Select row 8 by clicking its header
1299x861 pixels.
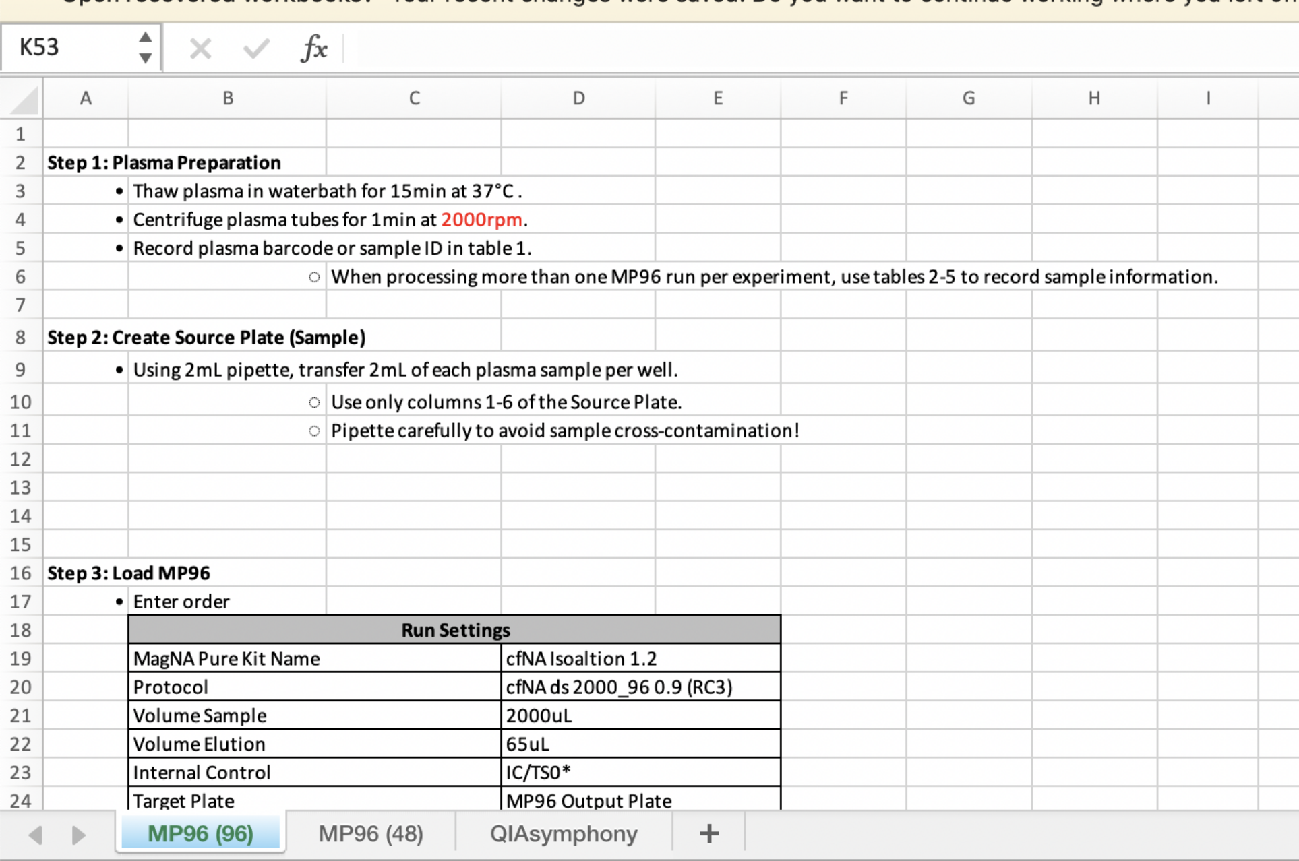pyautogui.click(x=21, y=337)
